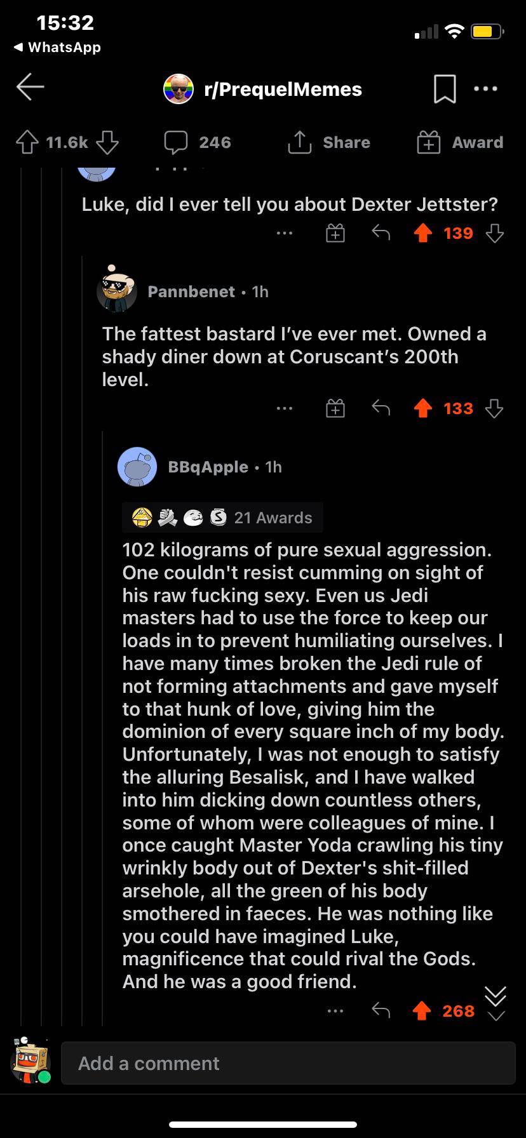
Task: Reply to the Dexter Jettster comment
Action: click(381, 233)
